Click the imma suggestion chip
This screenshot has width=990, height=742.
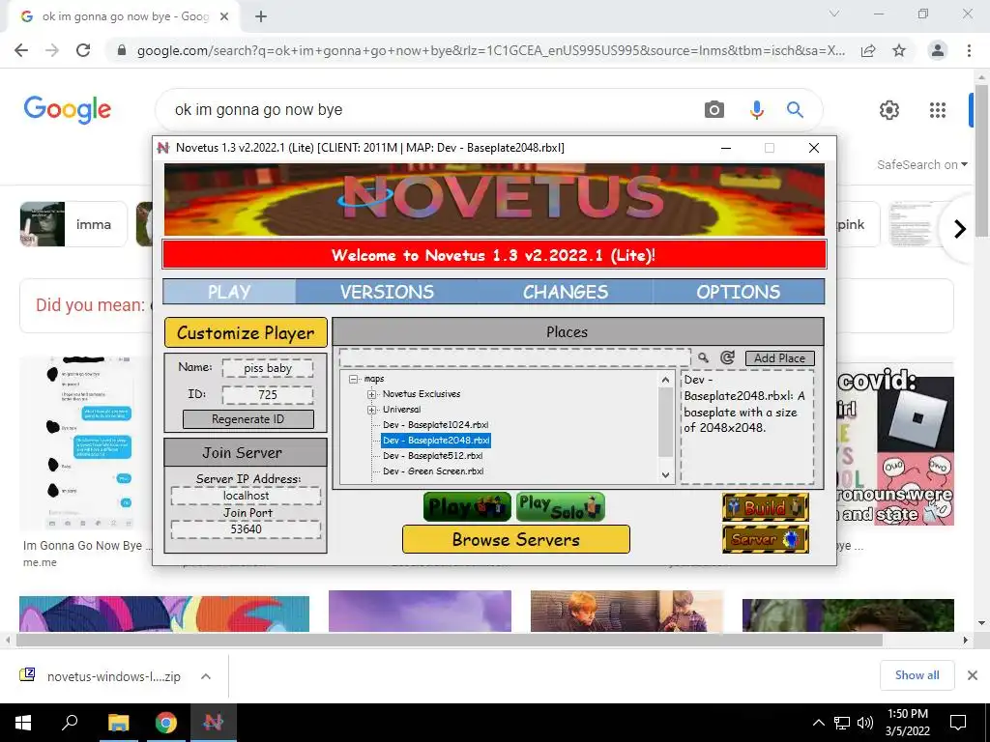pos(73,224)
